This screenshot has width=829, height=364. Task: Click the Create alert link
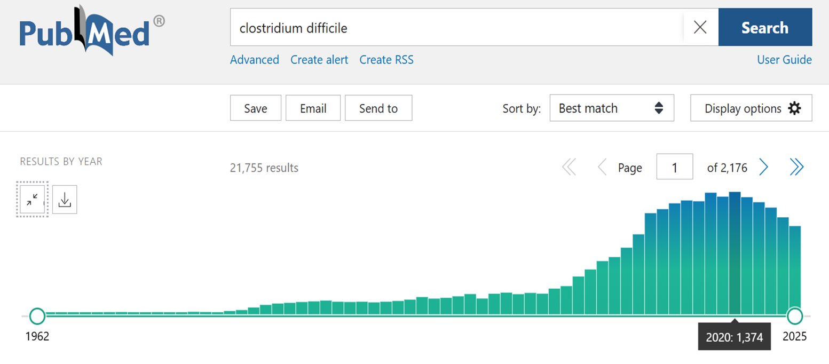click(x=319, y=60)
